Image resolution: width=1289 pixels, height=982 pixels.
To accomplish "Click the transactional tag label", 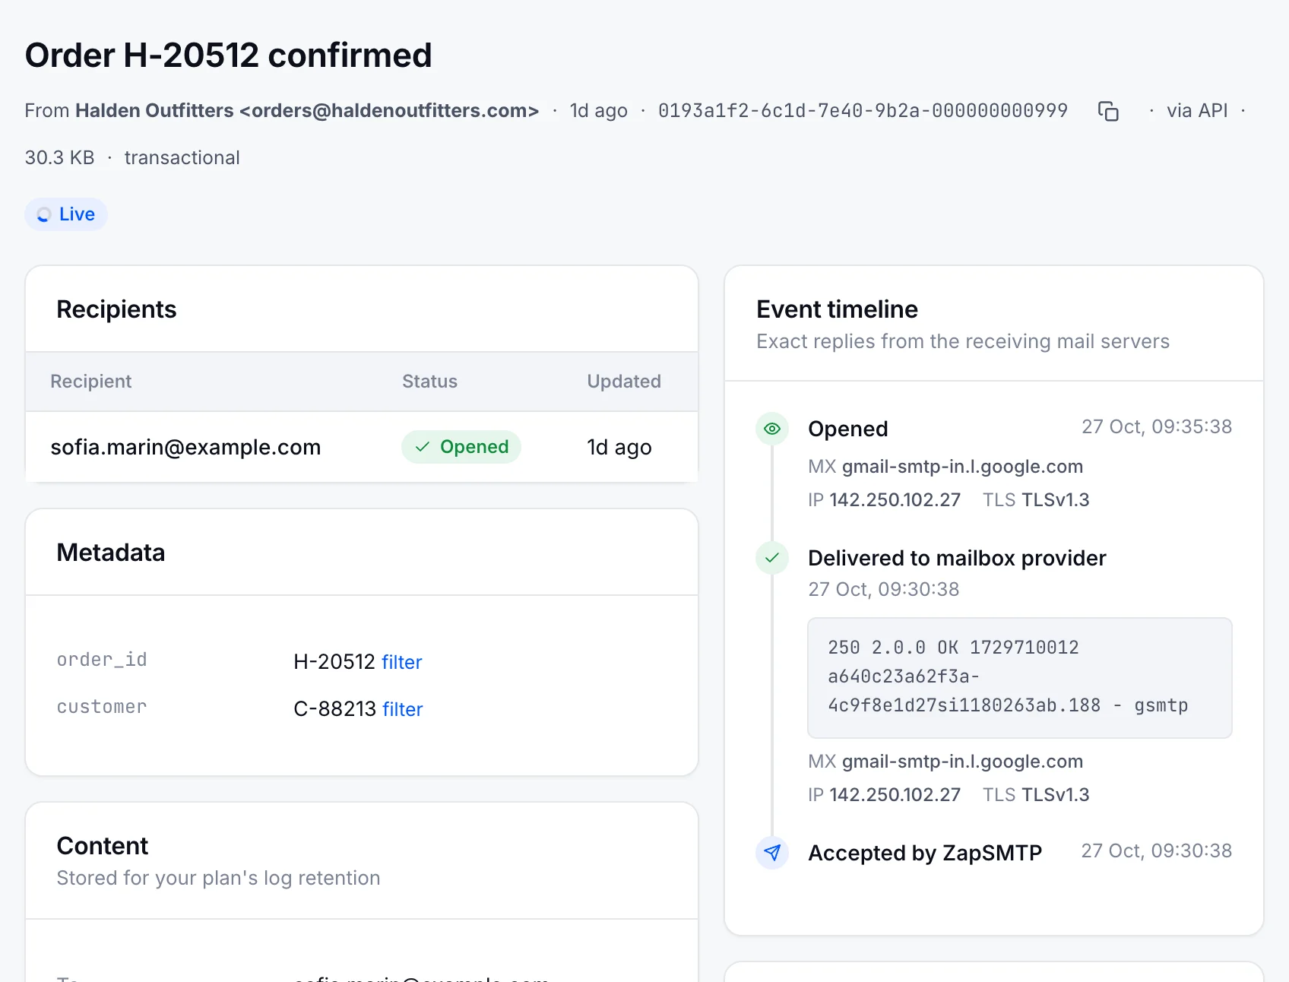I will coord(182,158).
